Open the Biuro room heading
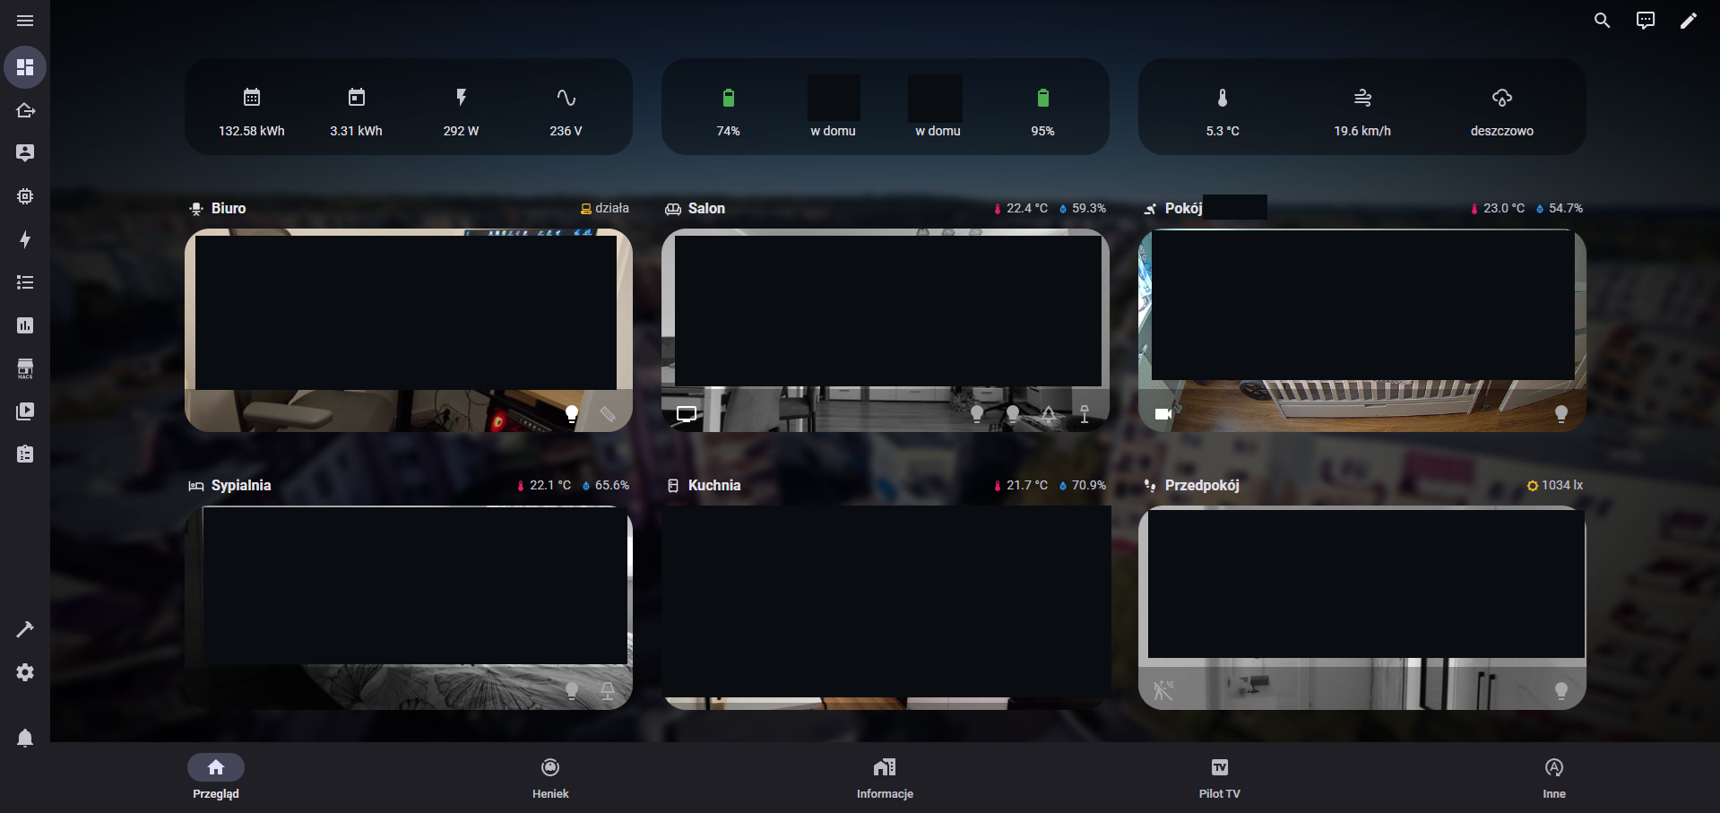This screenshot has width=1720, height=813. (x=217, y=208)
